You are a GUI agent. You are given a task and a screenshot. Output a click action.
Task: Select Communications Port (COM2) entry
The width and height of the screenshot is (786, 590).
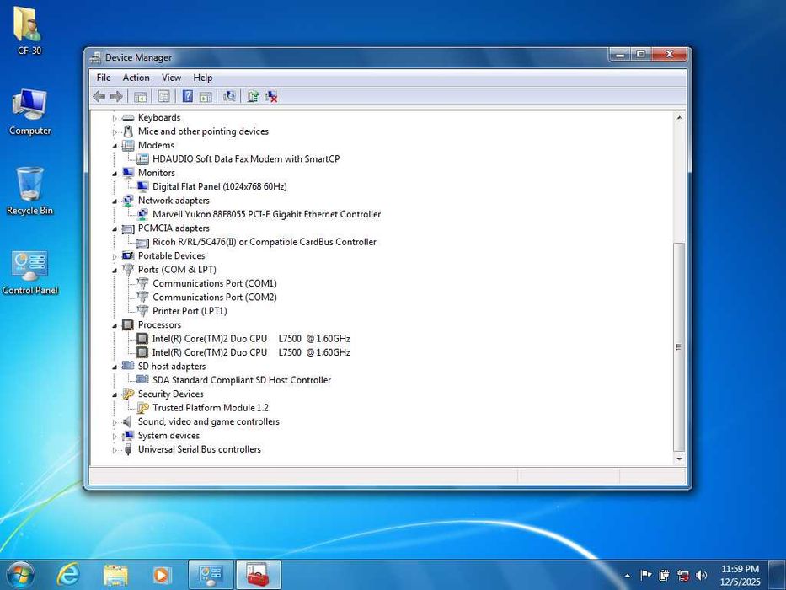214,298
